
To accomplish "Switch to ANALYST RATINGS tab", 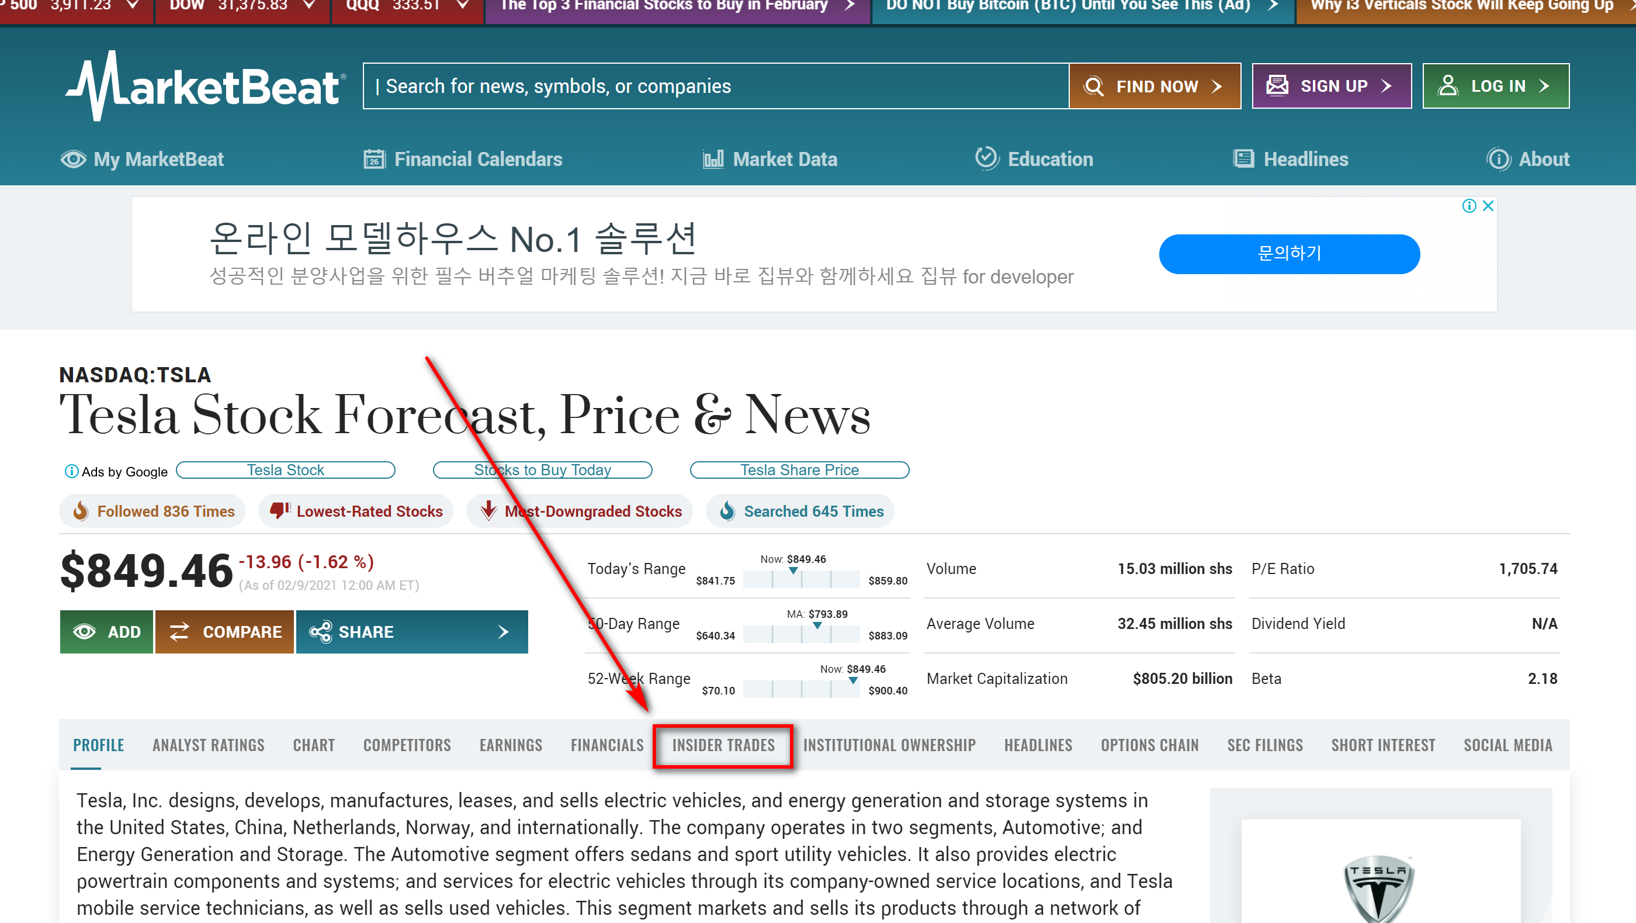I will tap(209, 745).
